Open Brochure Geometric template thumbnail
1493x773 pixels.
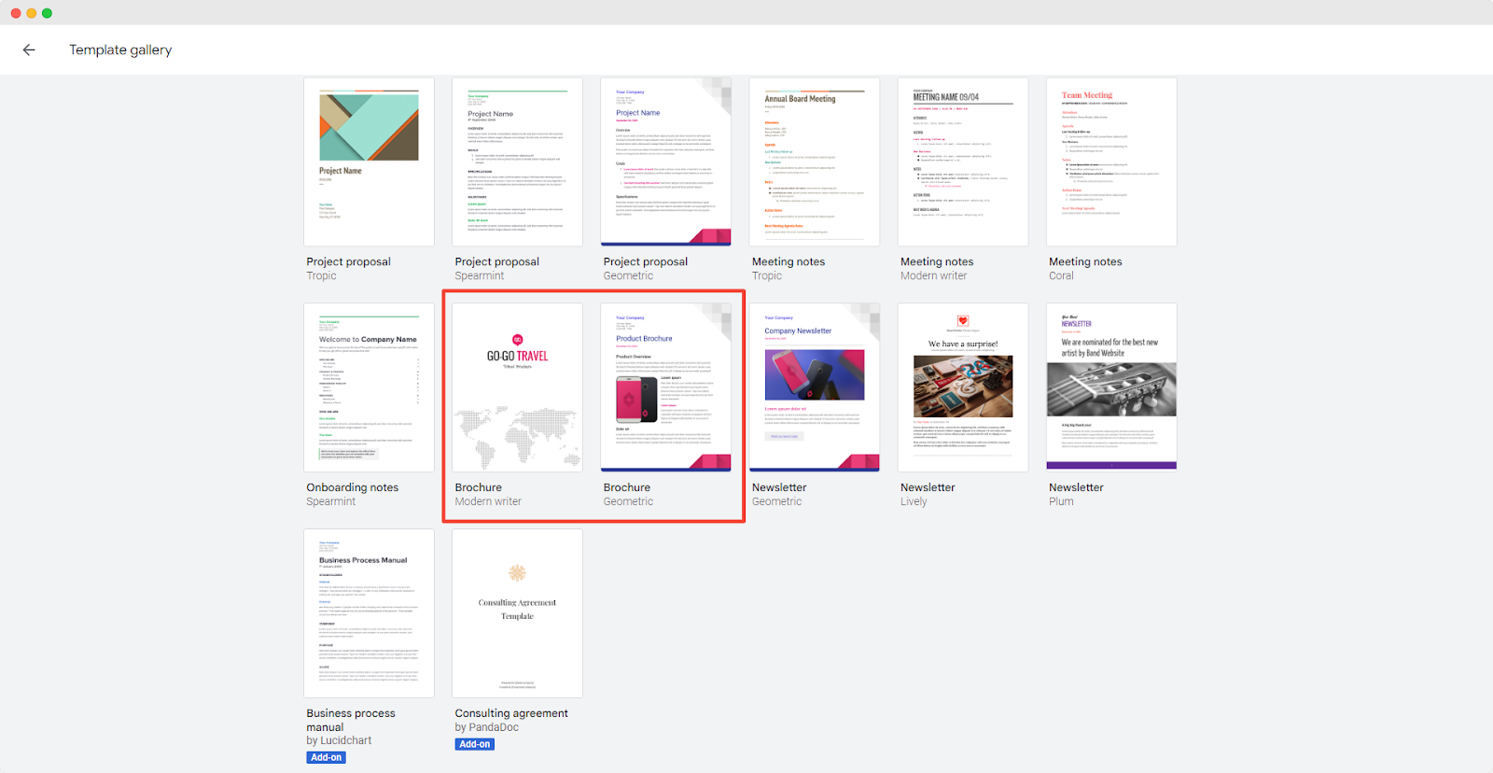(665, 387)
